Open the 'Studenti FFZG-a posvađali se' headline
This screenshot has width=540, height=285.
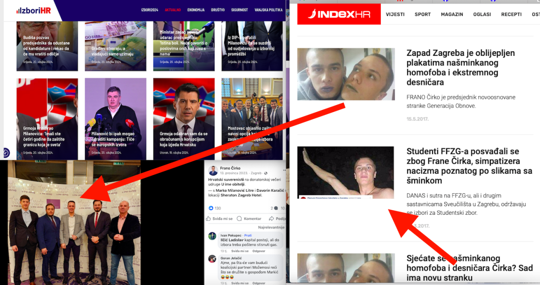click(469, 166)
